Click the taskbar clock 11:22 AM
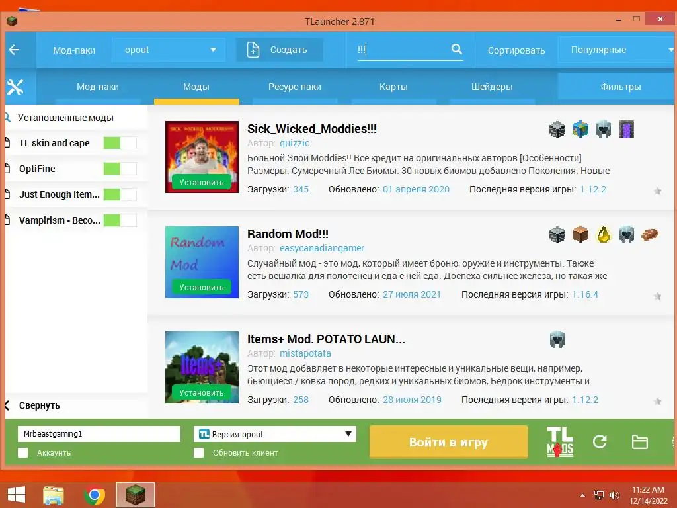 (x=648, y=490)
